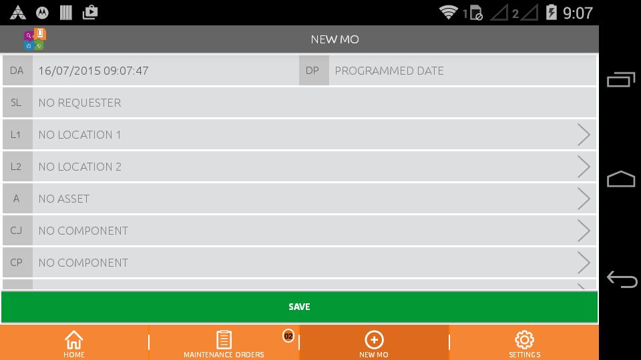Tap the SIM 1 no-service icon
The height and width of the screenshot is (360, 641).
click(473, 13)
